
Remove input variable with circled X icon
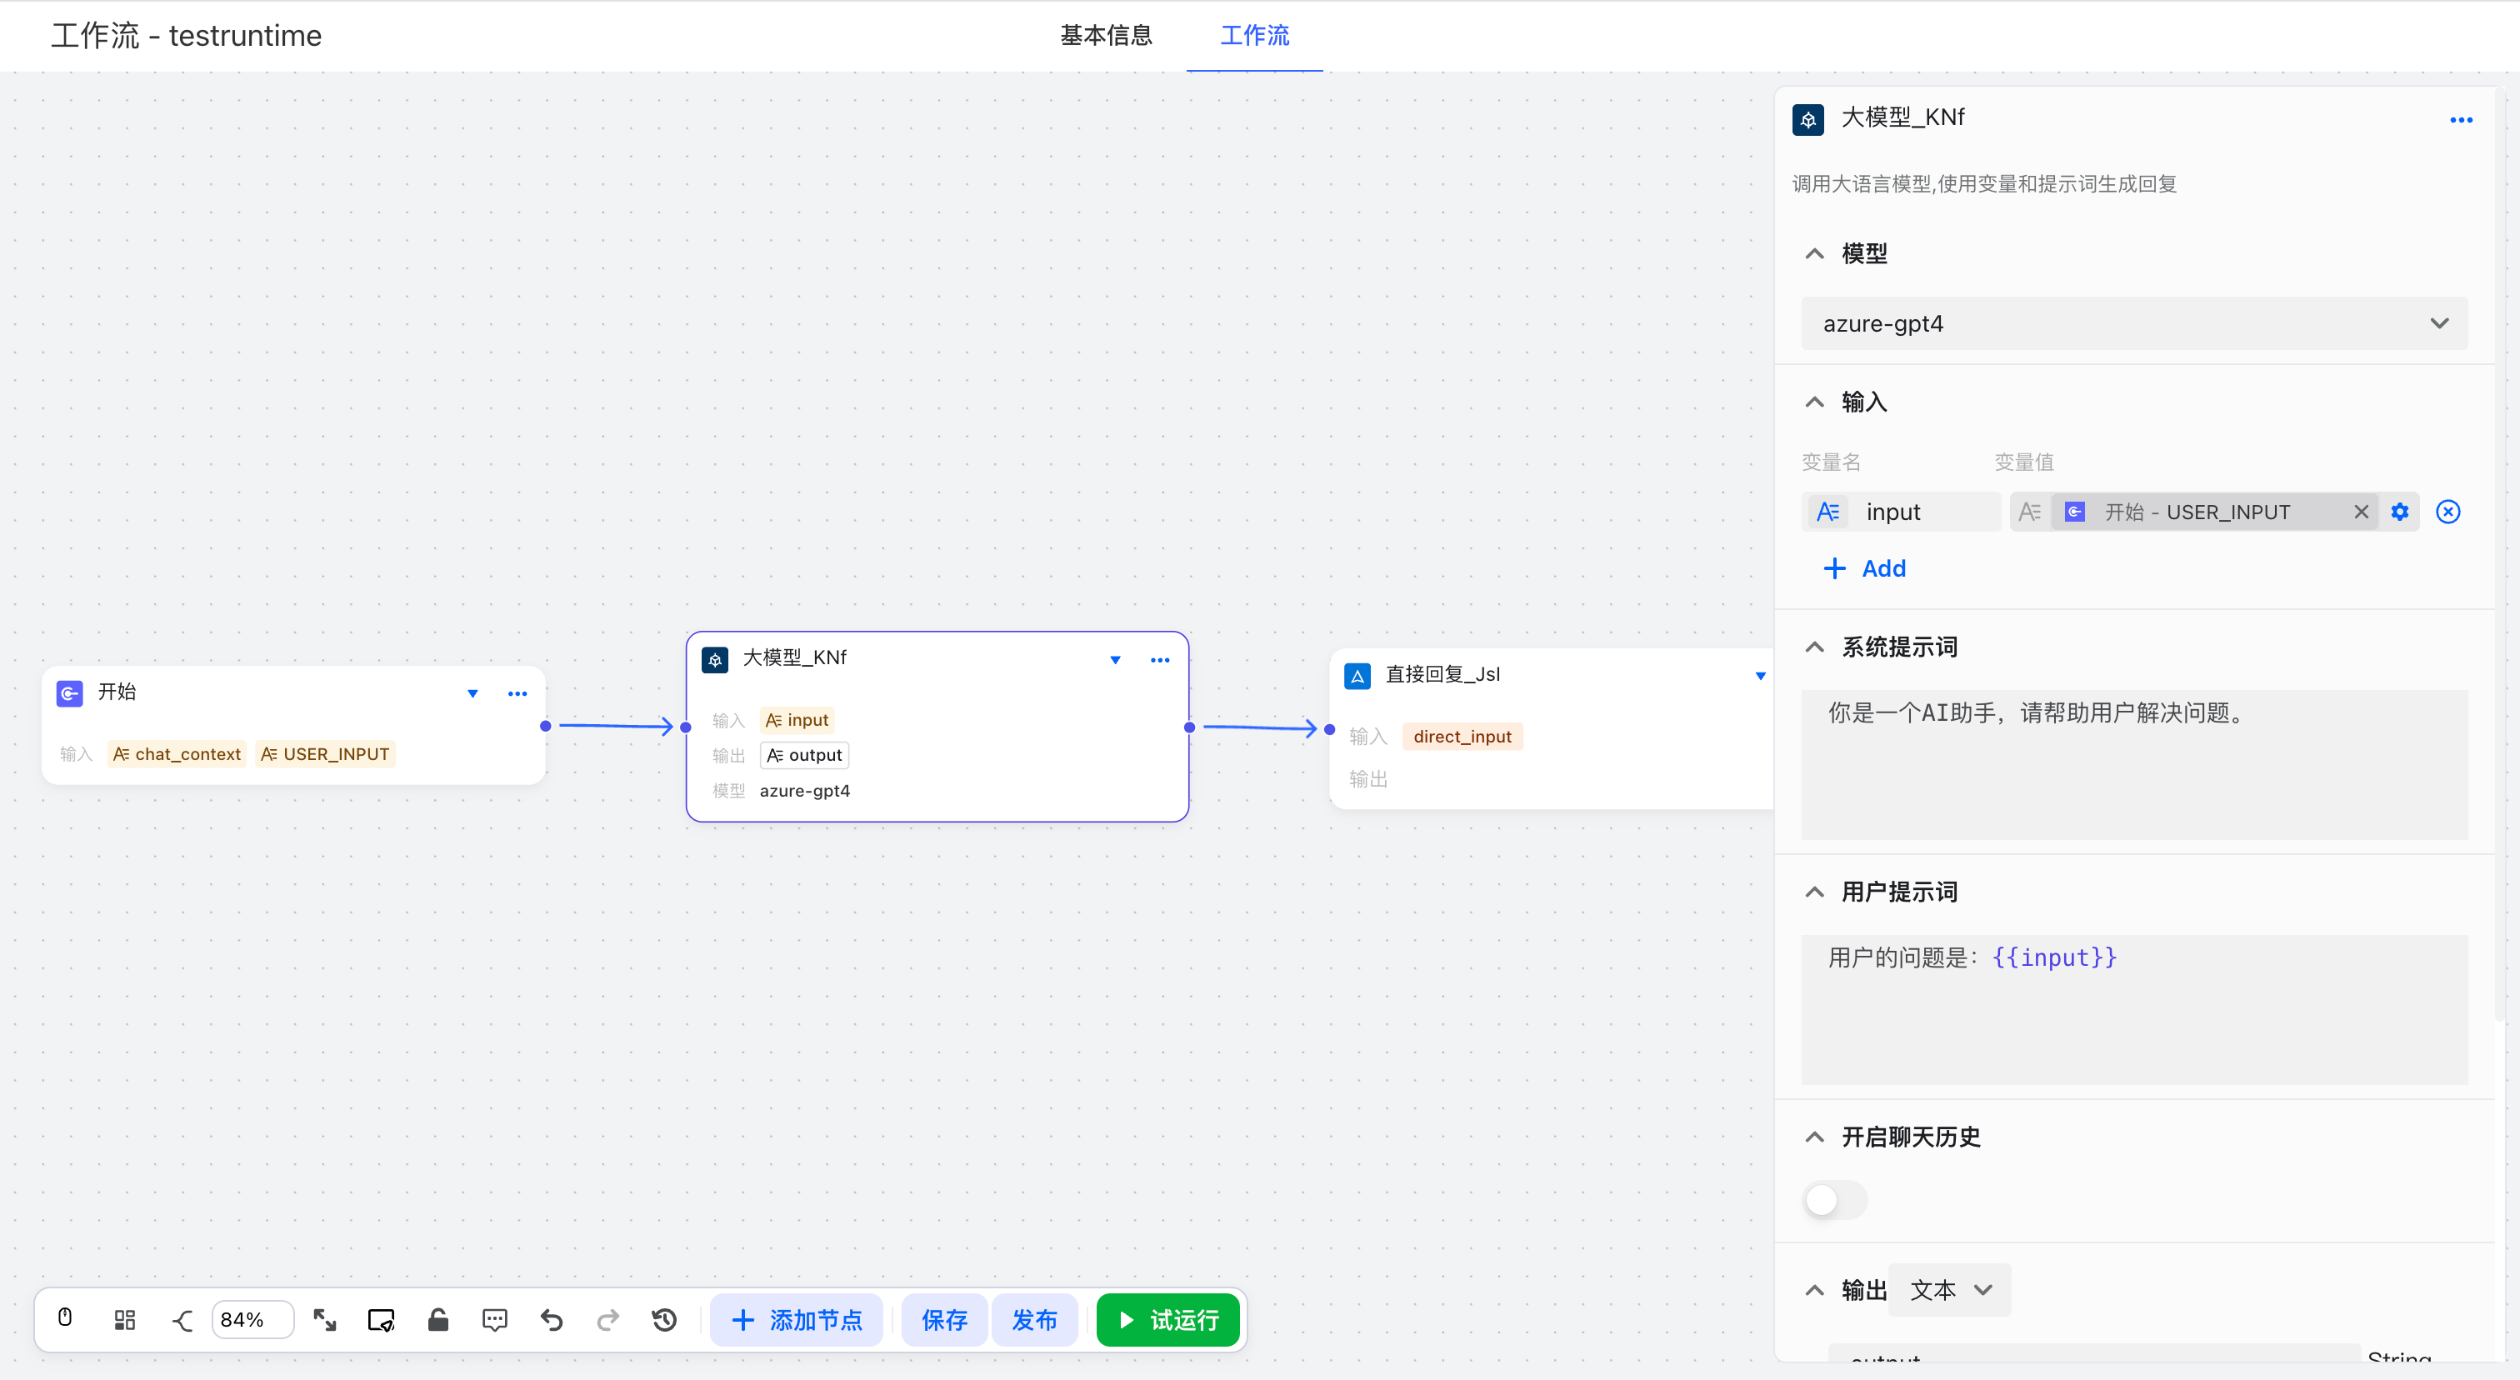2447,512
